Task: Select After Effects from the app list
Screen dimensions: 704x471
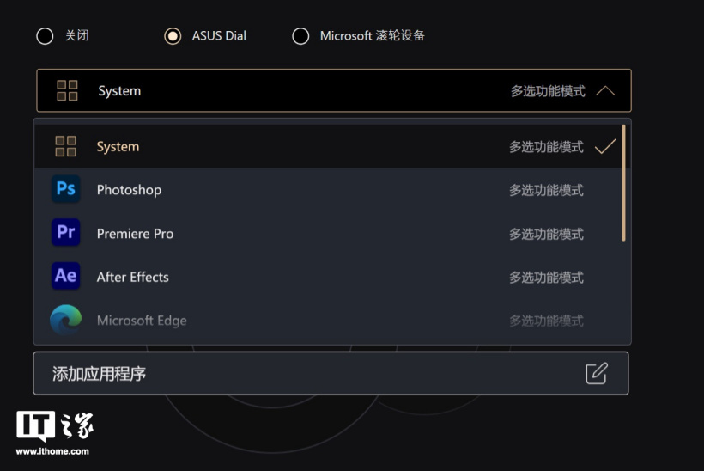Action: (132, 277)
